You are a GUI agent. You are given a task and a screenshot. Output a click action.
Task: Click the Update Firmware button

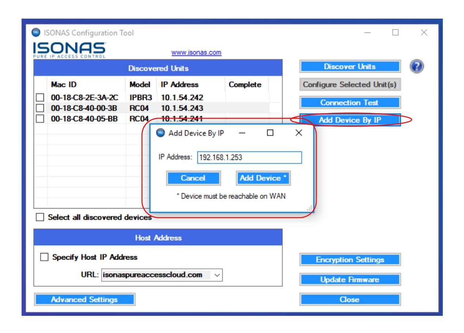pos(350,280)
